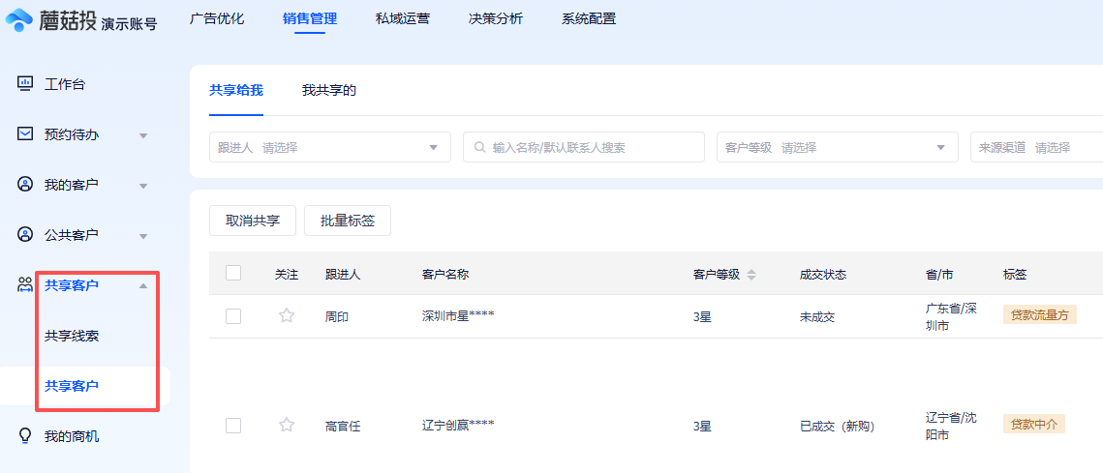Image resolution: width=1103 pixels, height=473 pixels.
Task: Click the 取消共享 button
Action: click(x=253, y=221)
